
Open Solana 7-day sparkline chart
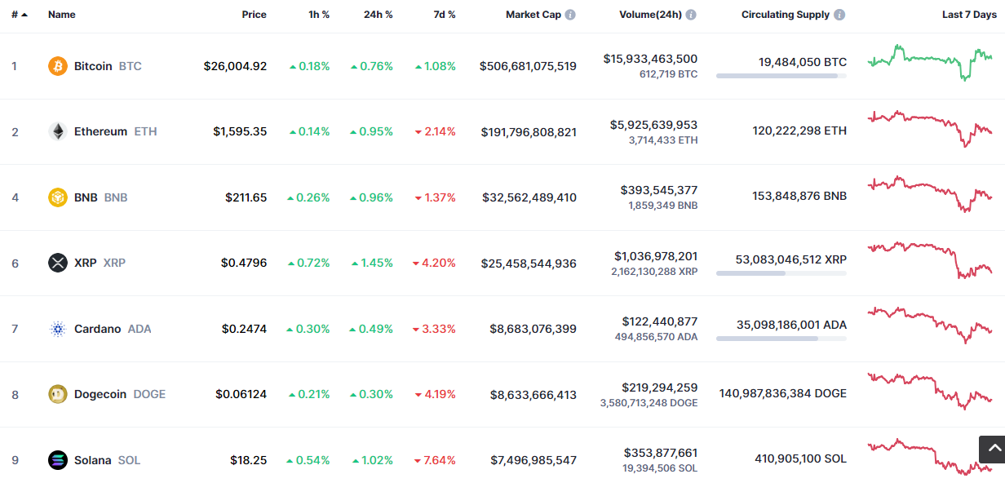[x=930, y=456]
